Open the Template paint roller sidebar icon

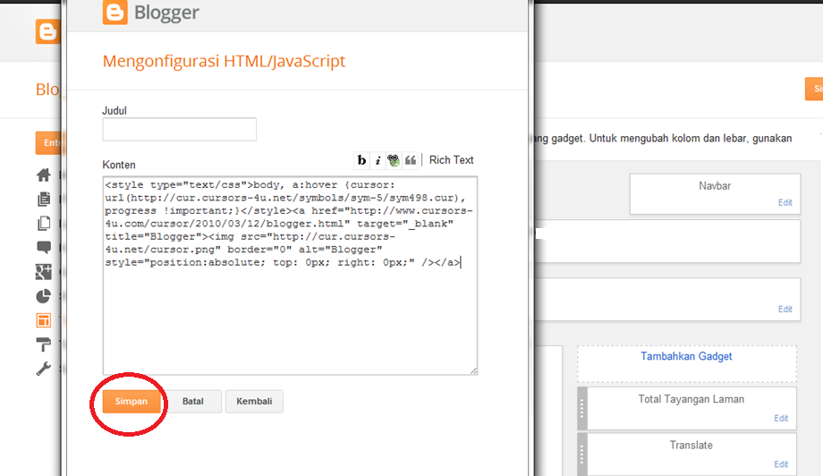point(44,344)
